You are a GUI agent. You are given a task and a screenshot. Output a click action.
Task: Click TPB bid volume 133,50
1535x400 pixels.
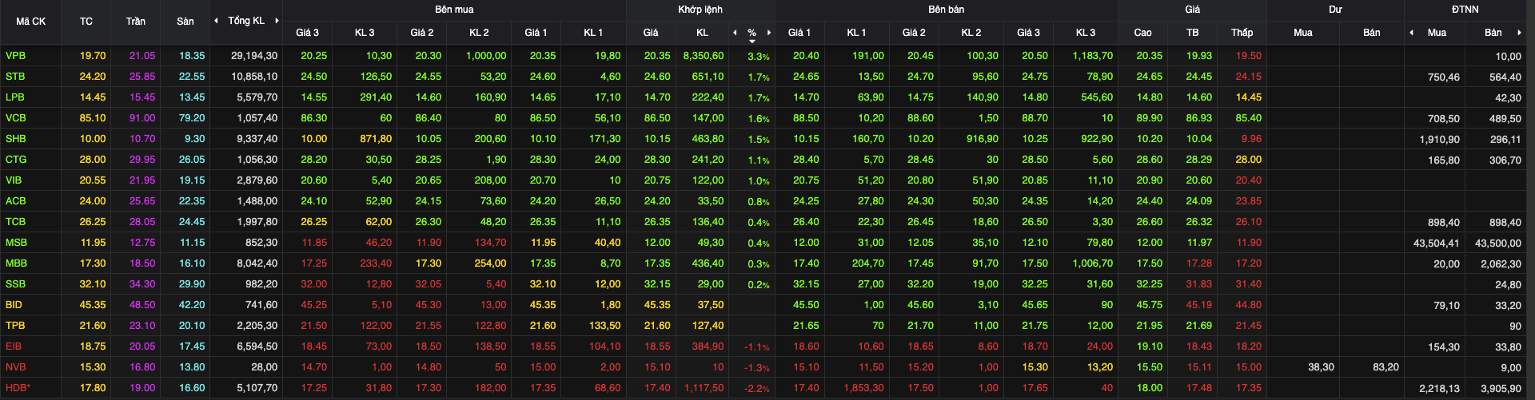pos(604,326)
